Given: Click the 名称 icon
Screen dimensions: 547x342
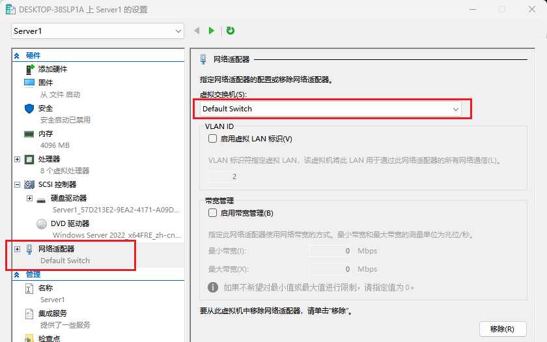Looking at the screenshot, I should pos(29,289).
